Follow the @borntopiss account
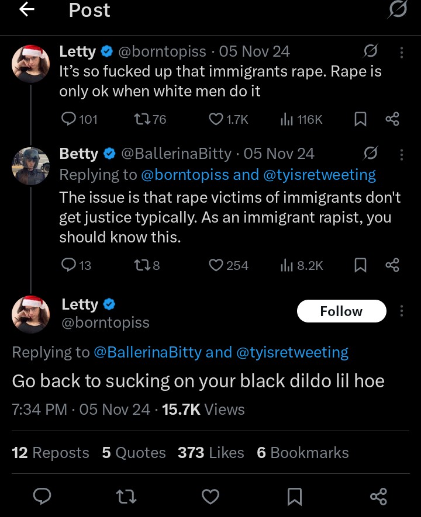This screenshot has width=421, height=517. [x=341, y=311]
